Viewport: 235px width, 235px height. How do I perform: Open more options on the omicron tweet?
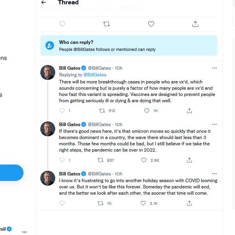point(214,124)
